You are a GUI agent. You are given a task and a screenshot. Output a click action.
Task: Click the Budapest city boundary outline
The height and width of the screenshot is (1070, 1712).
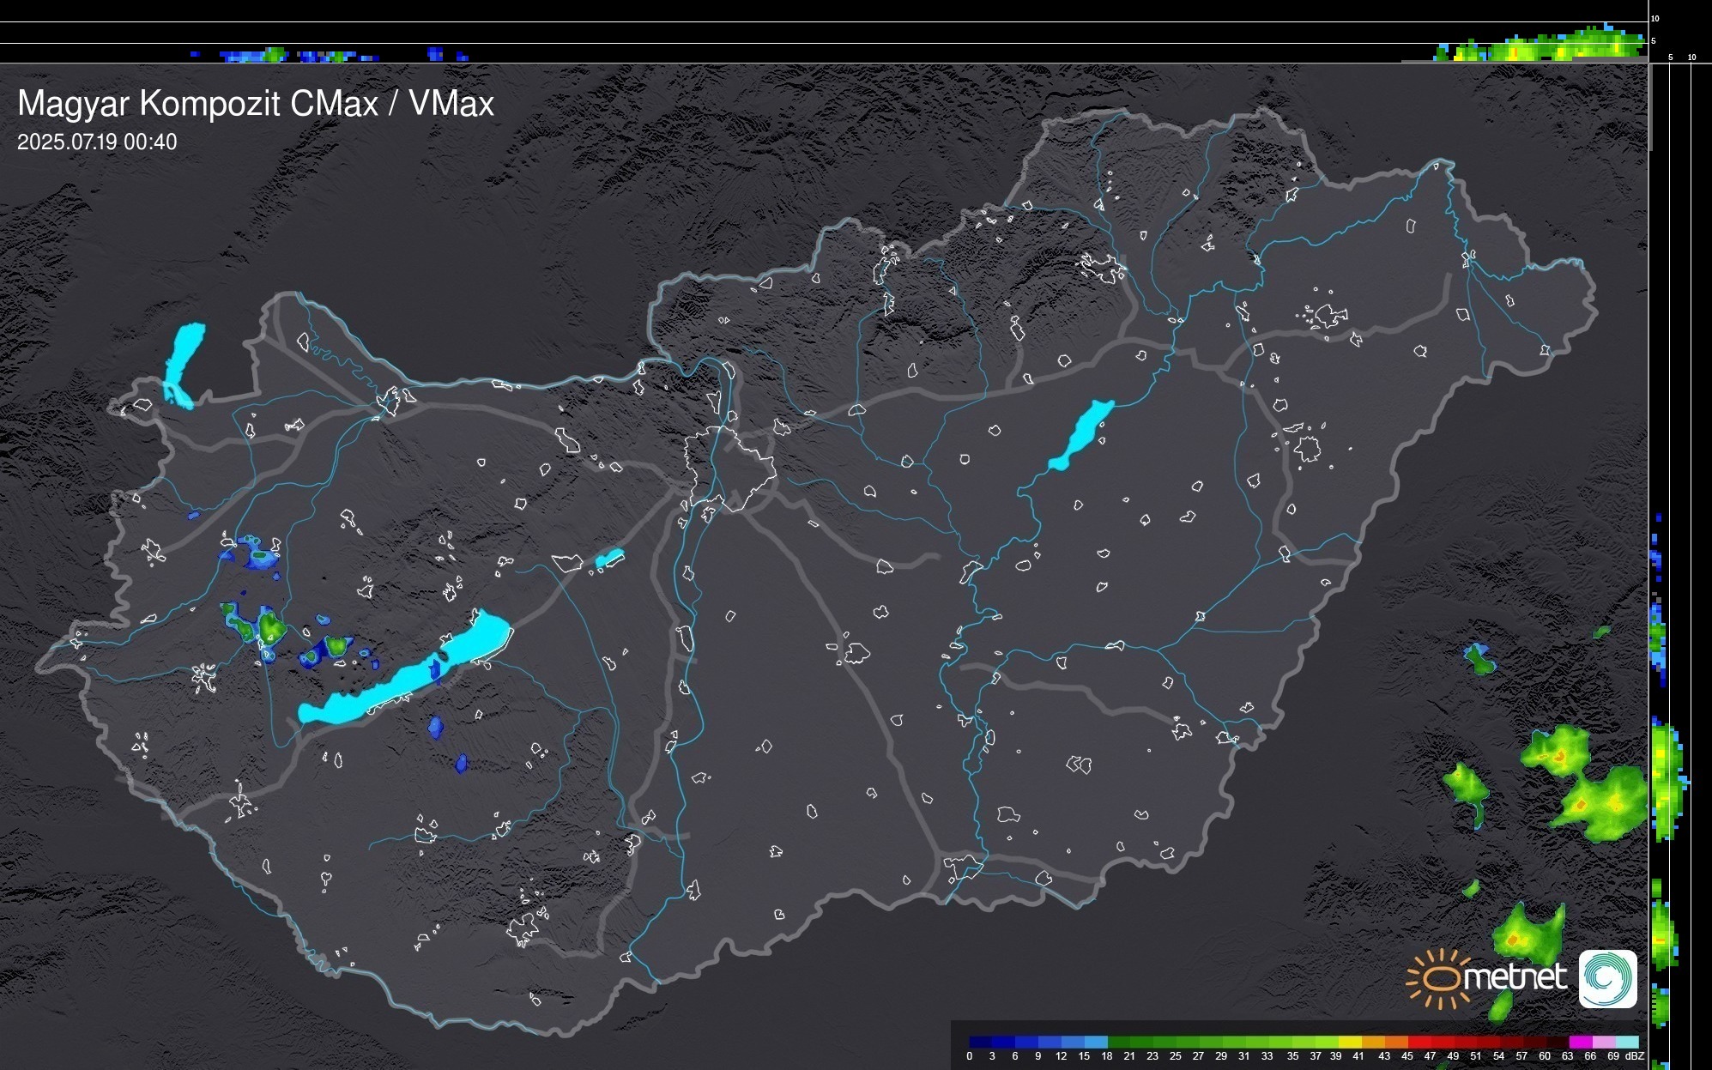point(729,468)
